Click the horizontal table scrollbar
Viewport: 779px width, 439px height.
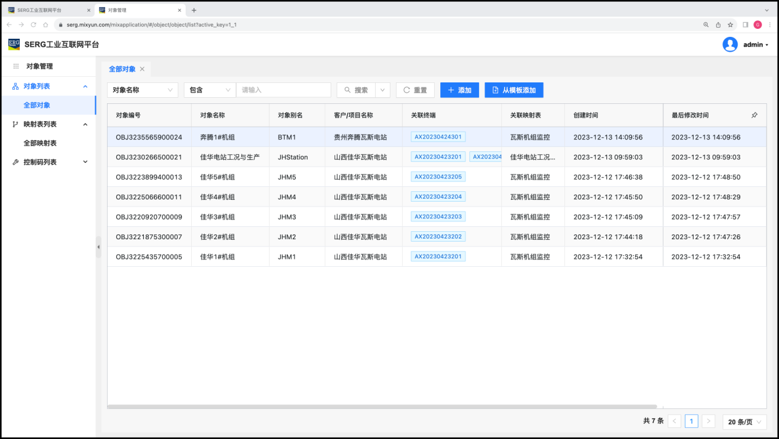tap(381, 406)
